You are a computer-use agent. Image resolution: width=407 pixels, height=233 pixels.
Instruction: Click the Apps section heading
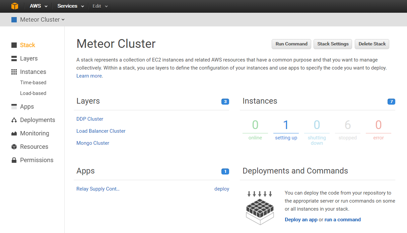(x=85, y=171)
